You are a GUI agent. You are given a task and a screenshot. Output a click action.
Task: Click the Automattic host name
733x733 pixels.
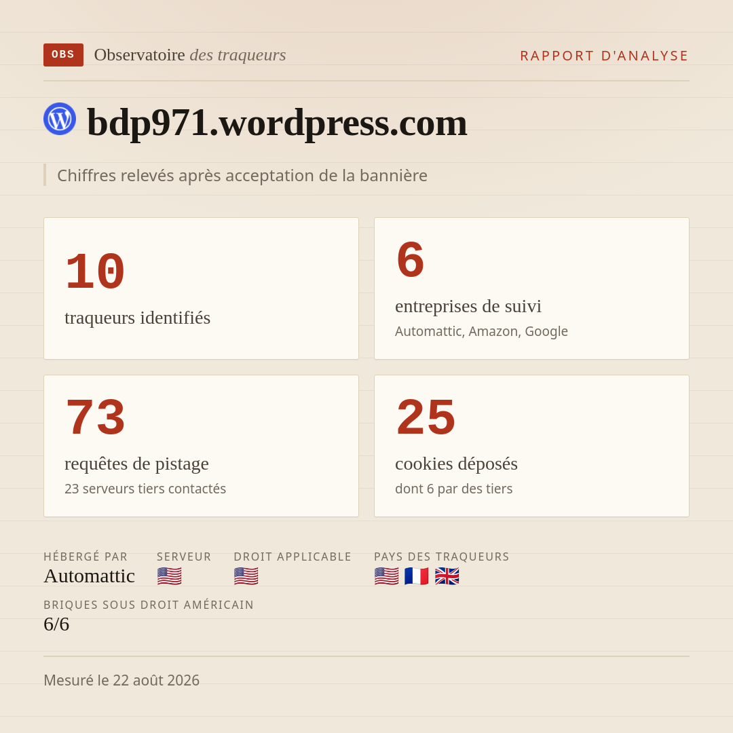[x=90, y=576]
